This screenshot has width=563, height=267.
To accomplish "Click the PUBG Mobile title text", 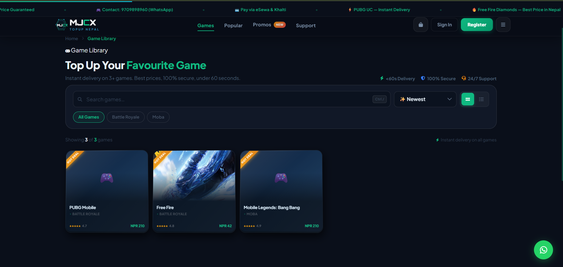I will point(82,208).
